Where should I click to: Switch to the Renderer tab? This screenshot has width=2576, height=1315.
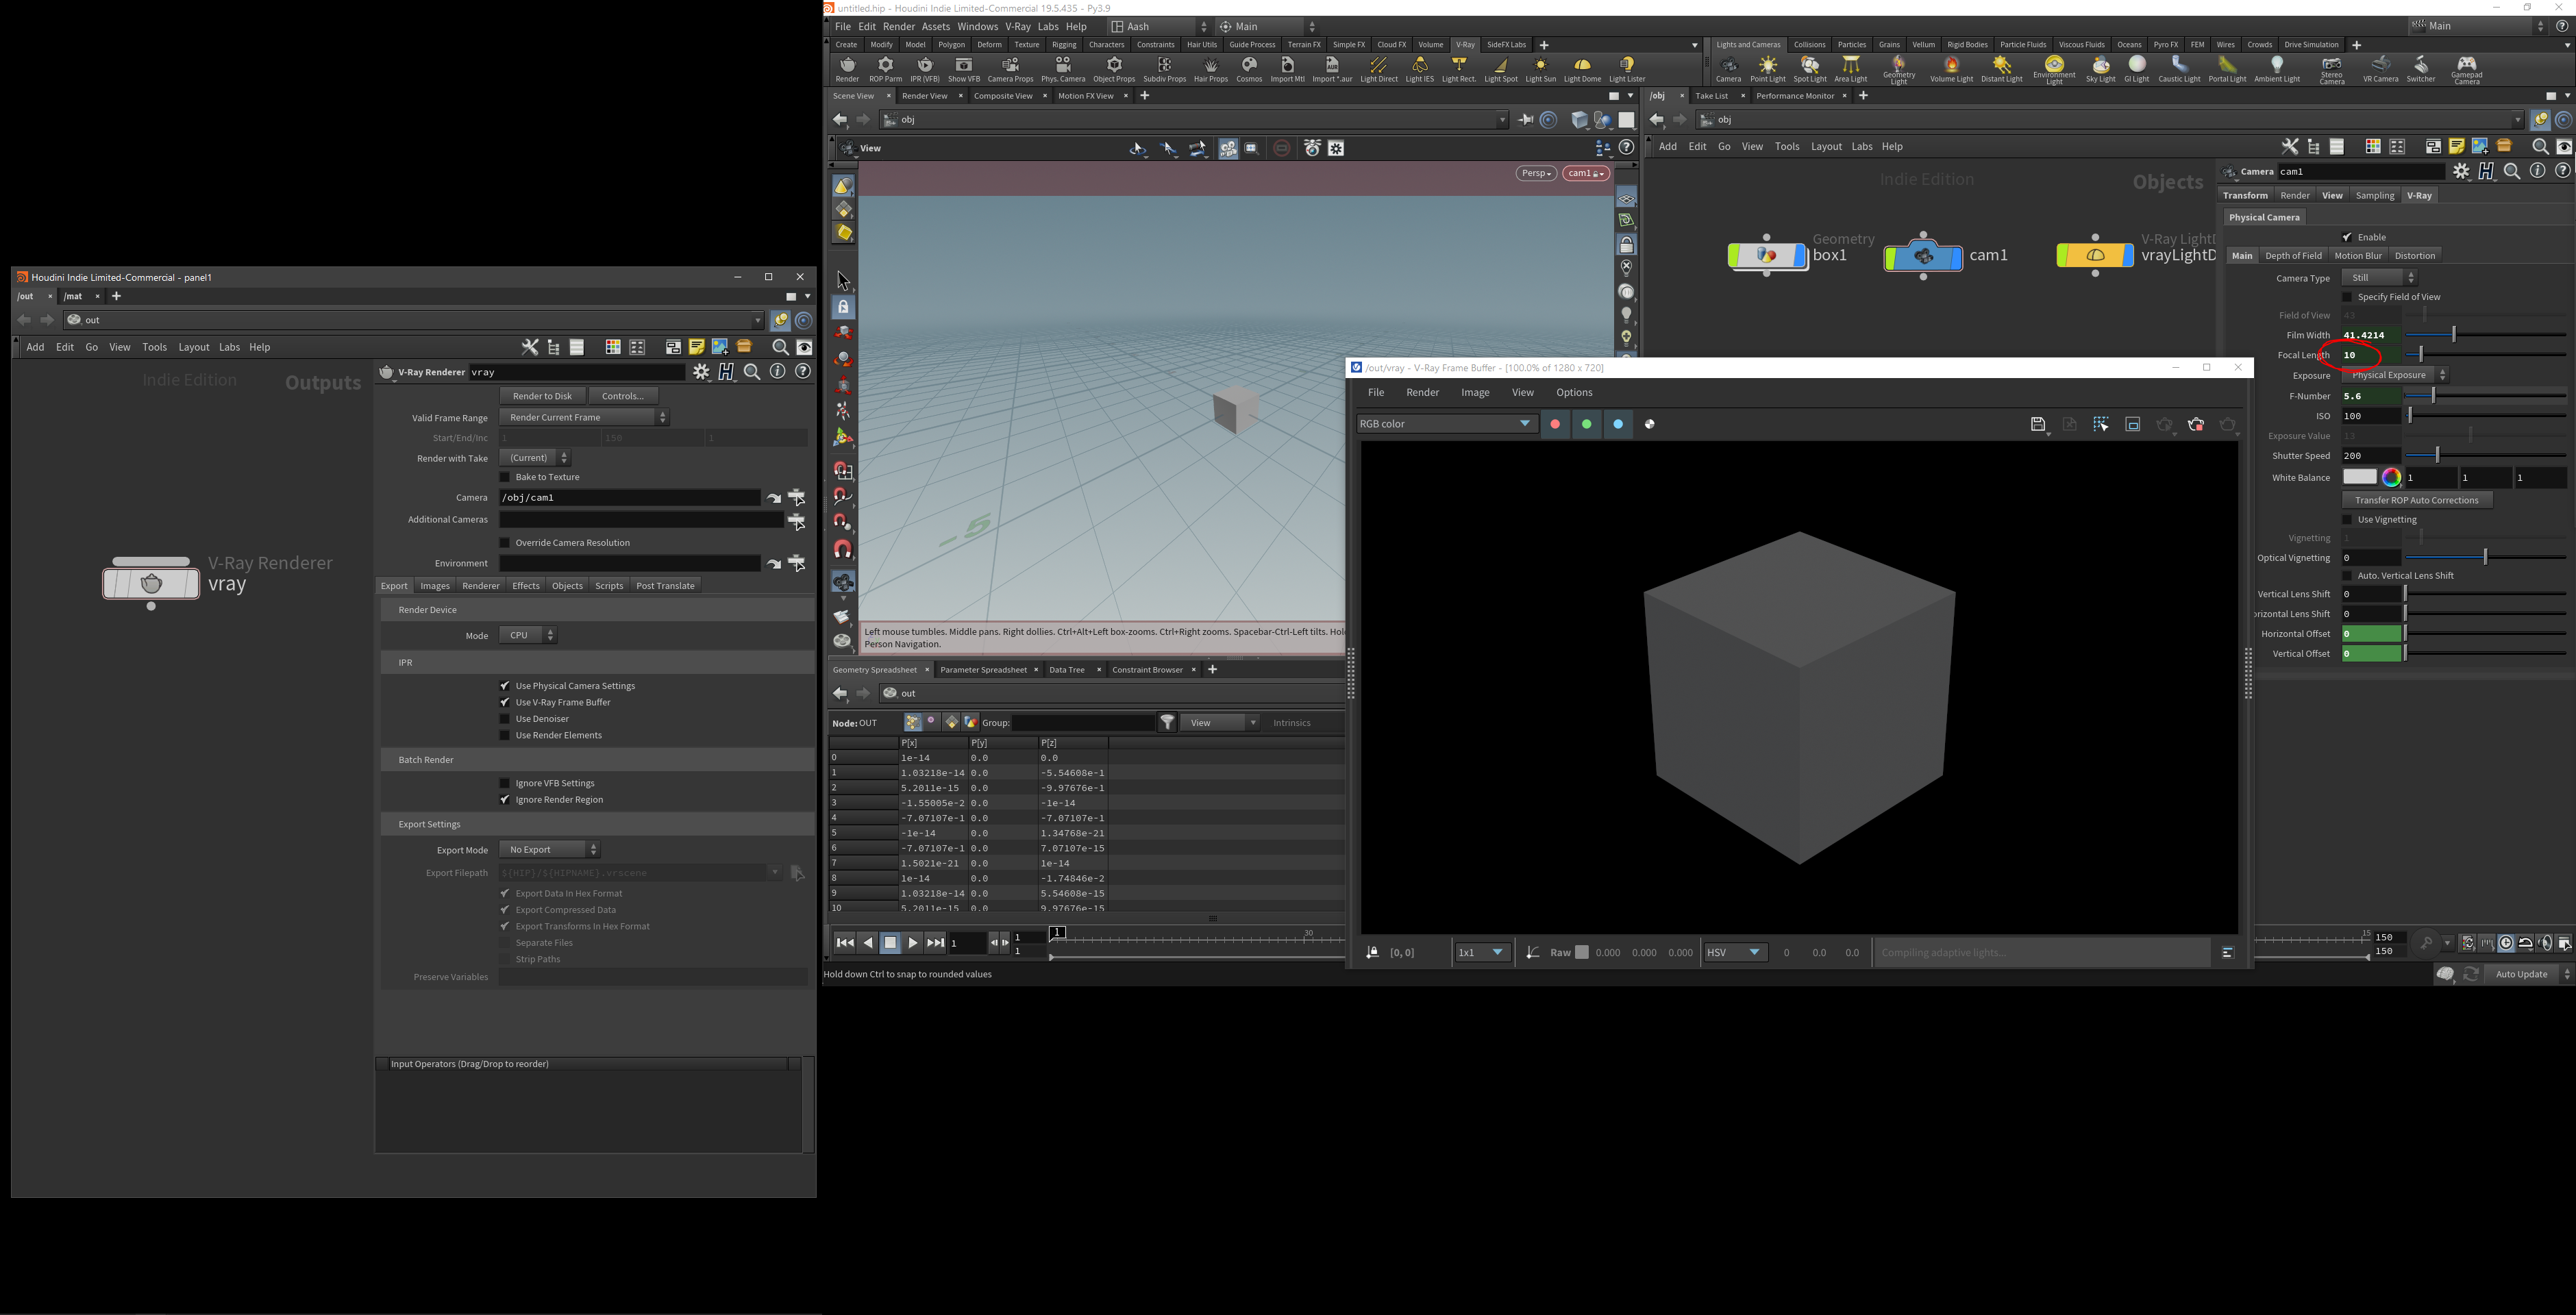click(481, 586)
